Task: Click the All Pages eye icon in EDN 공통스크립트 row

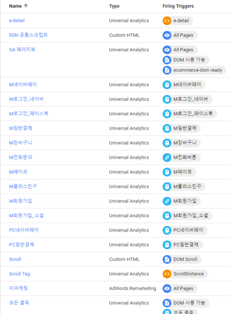Action: (x=167, y=36)
